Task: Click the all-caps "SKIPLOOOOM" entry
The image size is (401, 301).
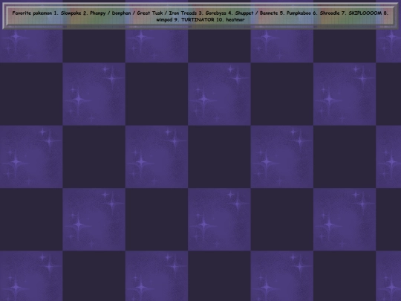Action: (365, 13)
